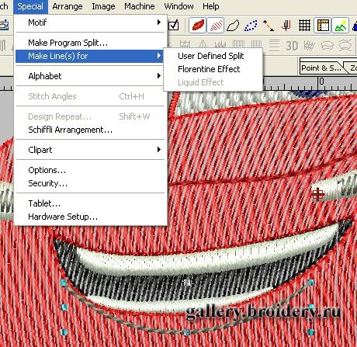The width and height of the screenshot is (357, 347).
Task: Click the bottom center cyan selection handle
Action: coord(186,332)
